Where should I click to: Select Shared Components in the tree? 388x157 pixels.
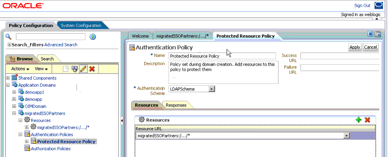point(37,78)
